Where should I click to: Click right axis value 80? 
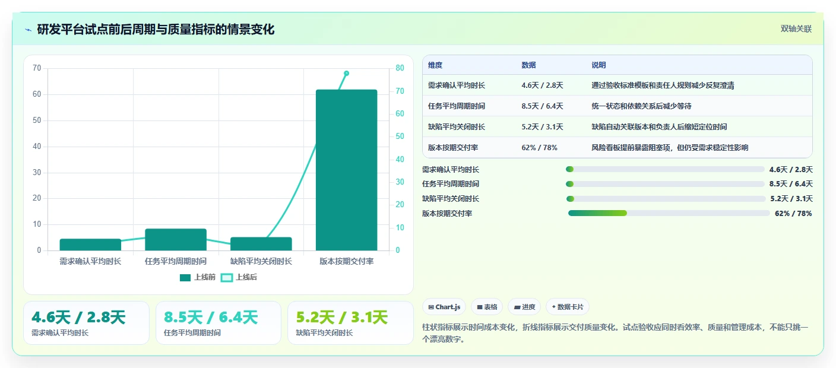pos(400,68)
